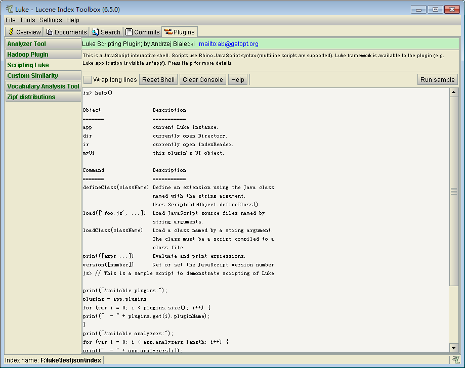
Task: Click index name path F:\luke\testjson\index
Action: tap(71, 360)
